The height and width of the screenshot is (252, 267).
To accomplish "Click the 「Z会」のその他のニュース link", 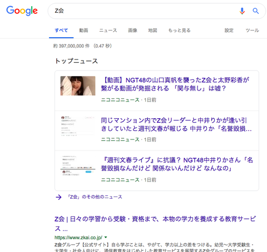I will pyautogui.click(x=95, y=197).
